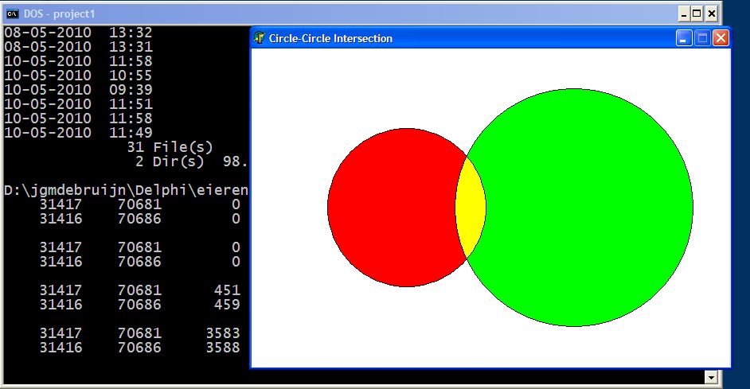Viewport: 750px width, 389px height.
Task: Minimize the DOS - project1 window
Action: pyautogui.click(x=683, y=14)
